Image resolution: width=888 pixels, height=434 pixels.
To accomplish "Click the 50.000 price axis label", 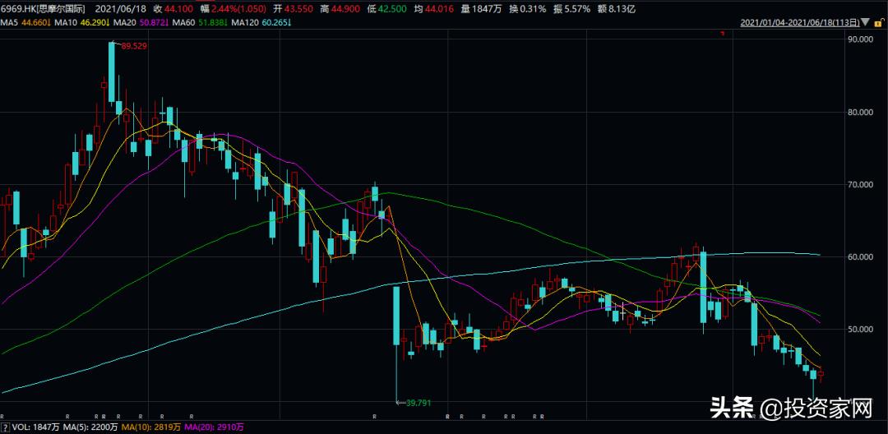I will (860, 330).
